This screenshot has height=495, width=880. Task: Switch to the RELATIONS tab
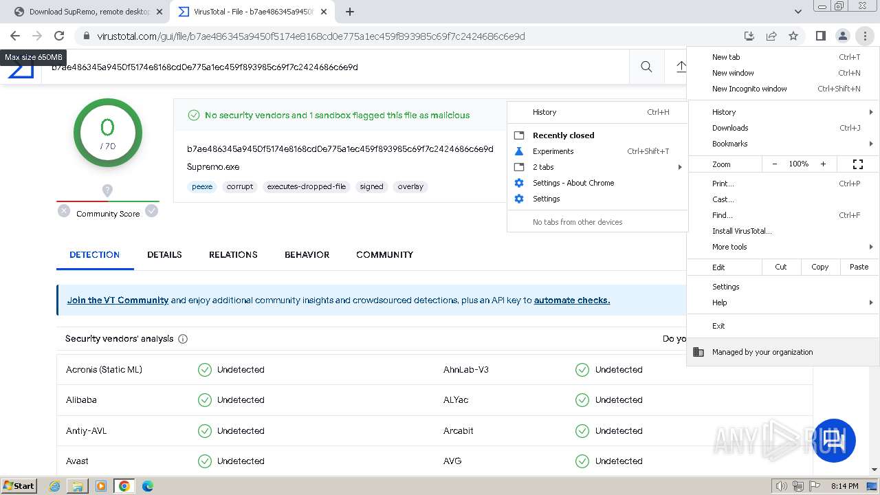(x=233, y=254)
